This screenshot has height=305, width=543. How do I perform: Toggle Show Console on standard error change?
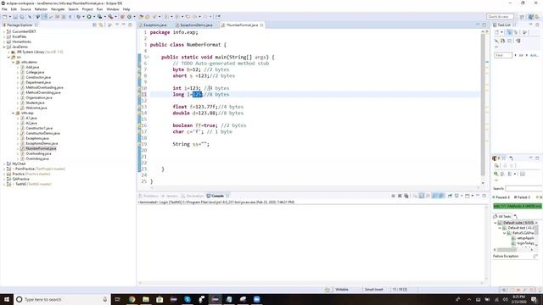(441, 196)
